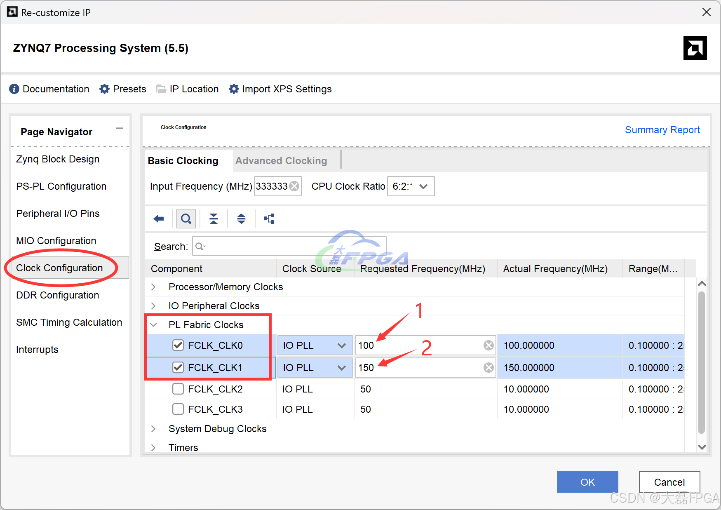Click the back arrow toolbar icon
Image resolution: width=721 pixels, height=510 pixels.
pyautogui.click(x=159, y=219)
